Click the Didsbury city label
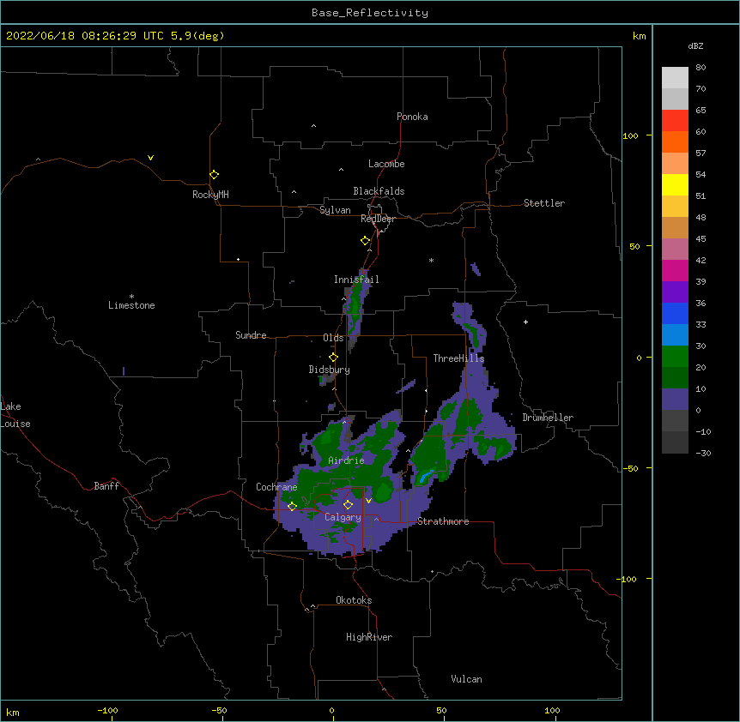740x722 pixels. [330, 370]
